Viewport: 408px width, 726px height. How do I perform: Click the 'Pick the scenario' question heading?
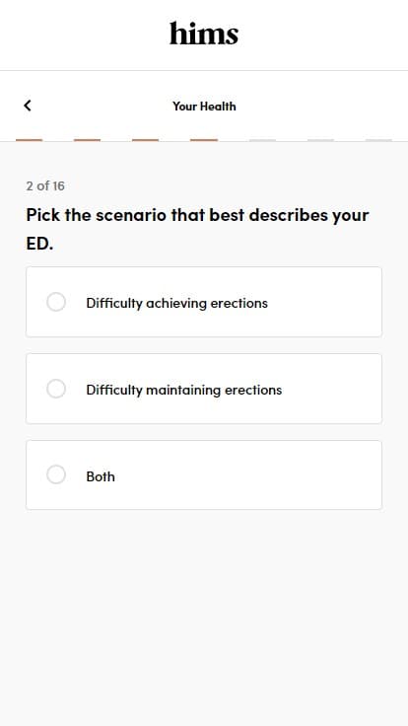coord(197,215)
